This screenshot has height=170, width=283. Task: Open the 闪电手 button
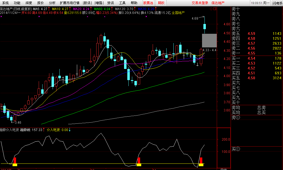[277, 3]
